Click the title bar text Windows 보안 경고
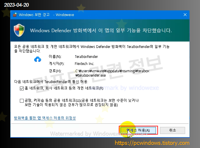Viewport: 200px width, 148px height. (x=34, y=15)
